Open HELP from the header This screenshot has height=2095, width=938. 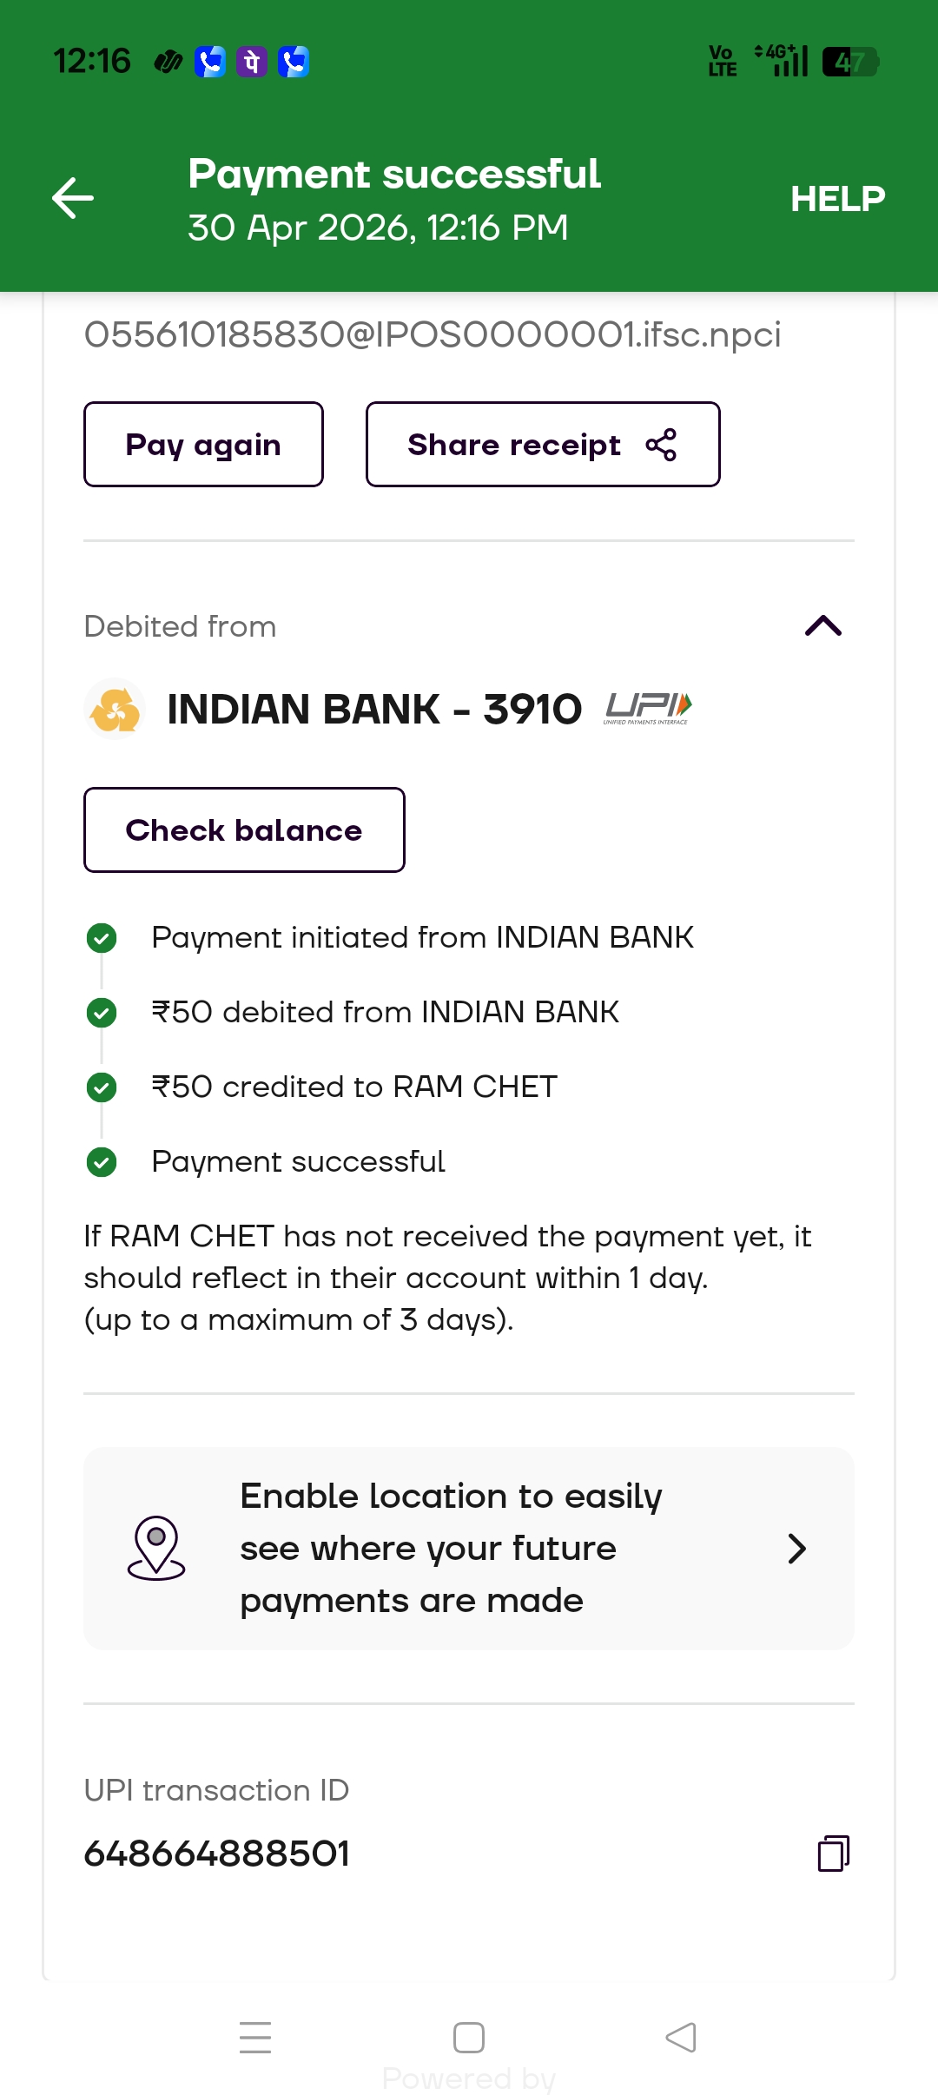[x=837, y=199]
